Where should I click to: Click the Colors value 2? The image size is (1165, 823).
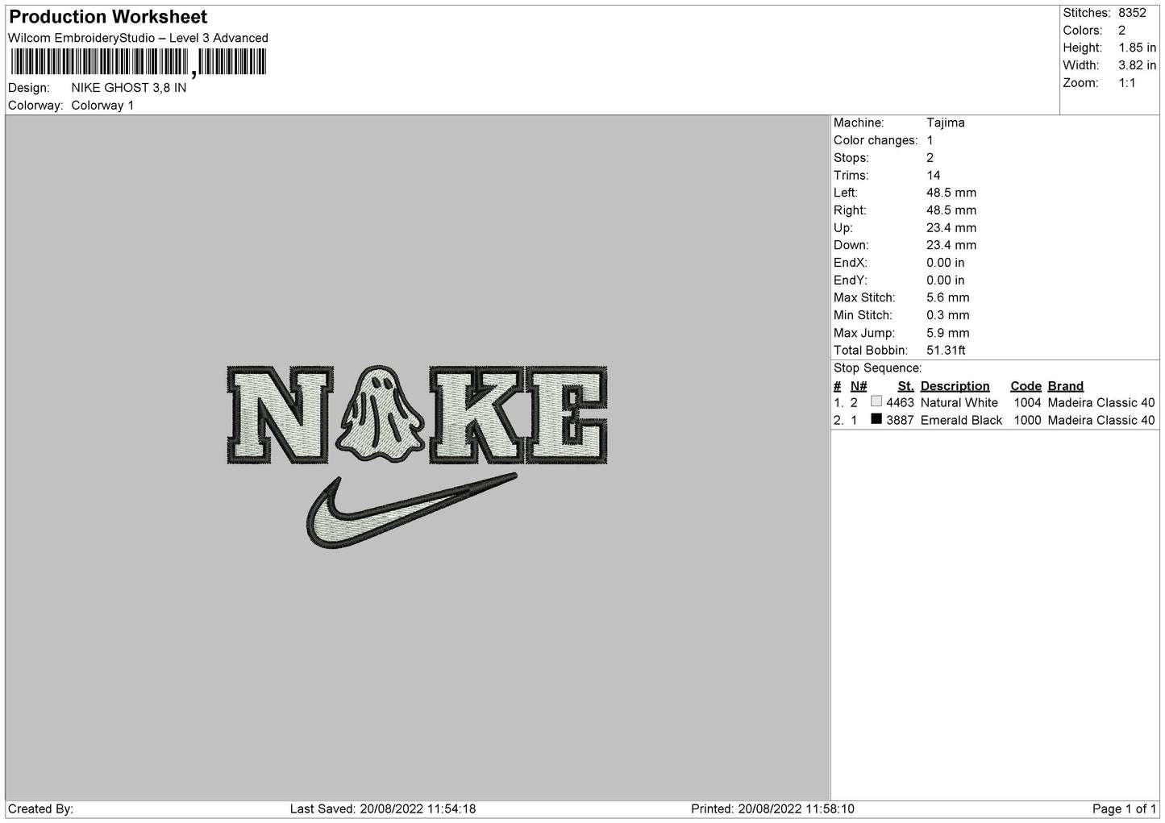[1121, 31]
